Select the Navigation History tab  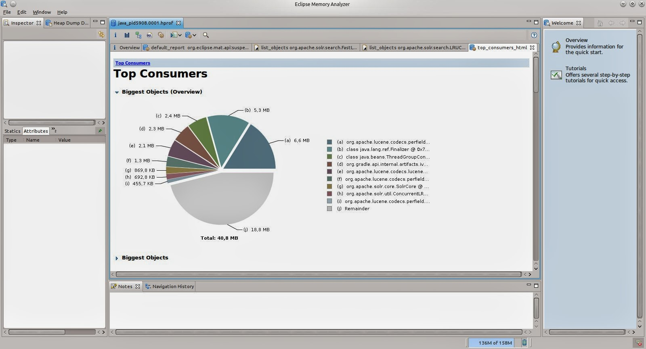pyautogui.click(x=170, y=286)
